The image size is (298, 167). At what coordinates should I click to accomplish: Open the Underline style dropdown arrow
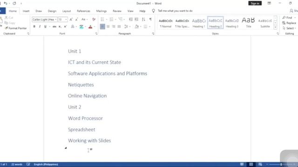[49, 27]
